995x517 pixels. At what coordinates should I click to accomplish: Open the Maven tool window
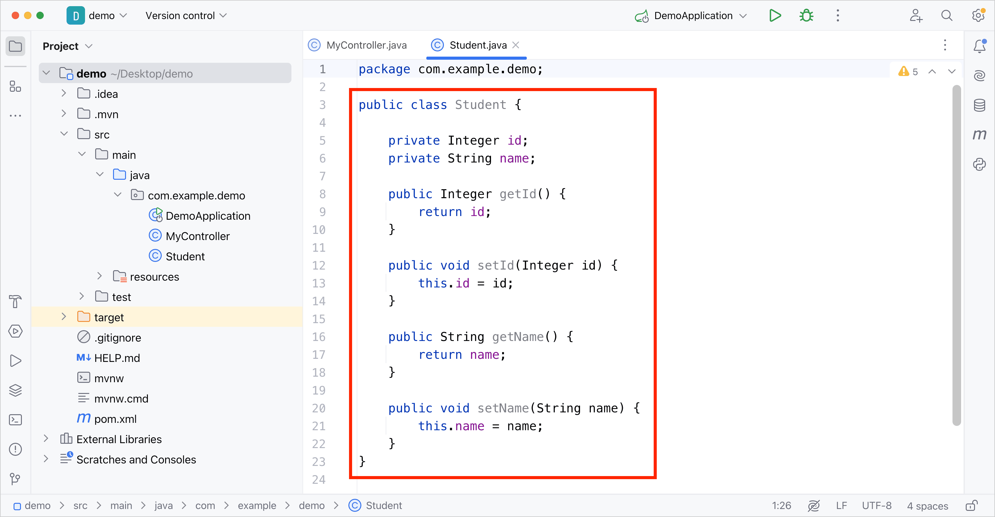[x=979, y=135]
